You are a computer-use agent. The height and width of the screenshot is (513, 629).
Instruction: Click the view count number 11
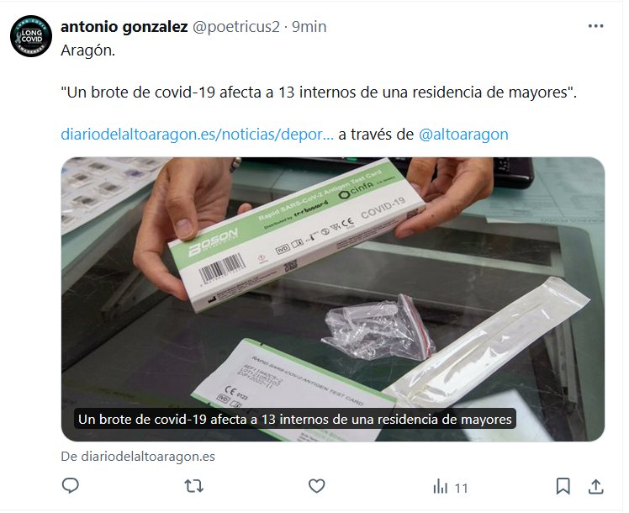click(x=462, y=488)
